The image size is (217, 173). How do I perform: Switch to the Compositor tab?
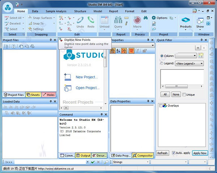tap(143, 156)
